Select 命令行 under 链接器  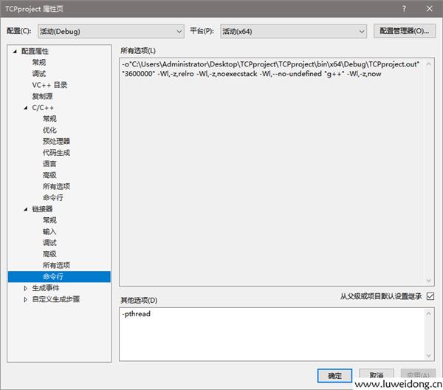53,277
